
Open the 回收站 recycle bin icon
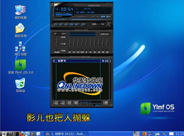click(x=21, y=85)
